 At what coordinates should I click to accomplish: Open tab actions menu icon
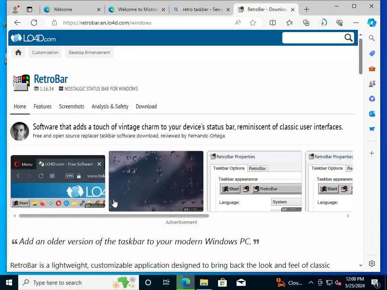pos(29,9)
